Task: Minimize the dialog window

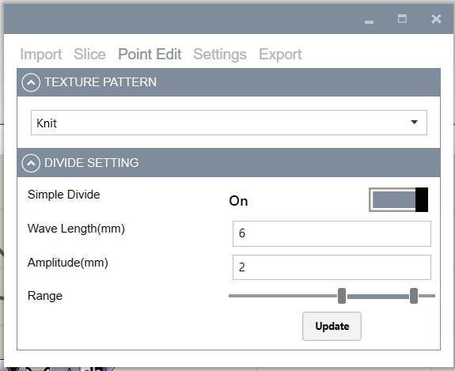Action: click(369, 22)
